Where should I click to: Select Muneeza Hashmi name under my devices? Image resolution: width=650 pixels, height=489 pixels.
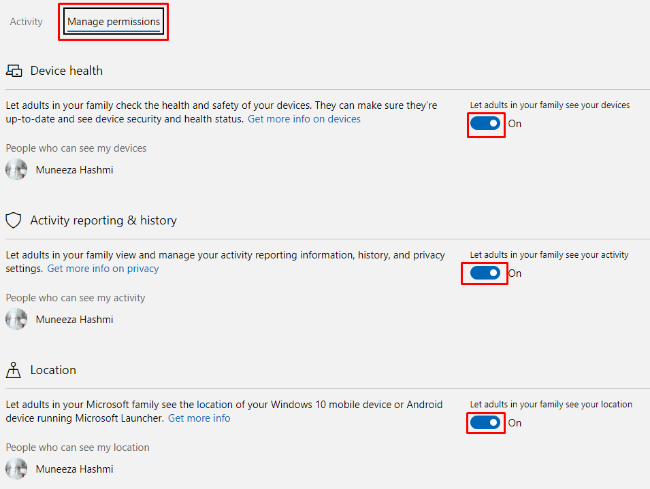click(x=75, y=170)
